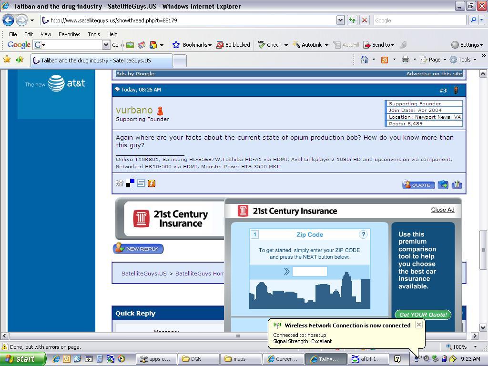Image resolution: width=488 pixels, height=366 pixels.
Task: Close the wireless network notification balloon
Action: (x=418, y=325)
